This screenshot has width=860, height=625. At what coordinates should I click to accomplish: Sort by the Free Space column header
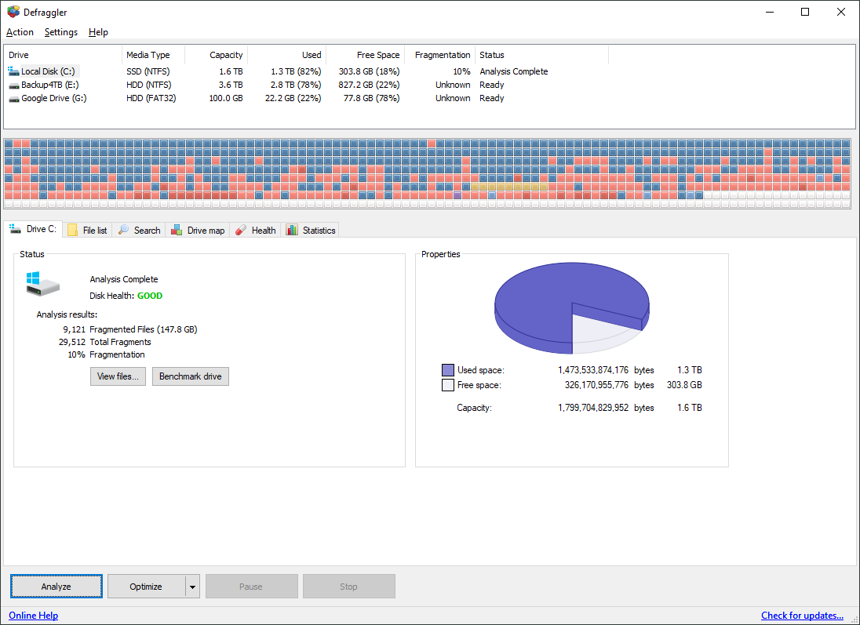(x=366, y=55)
